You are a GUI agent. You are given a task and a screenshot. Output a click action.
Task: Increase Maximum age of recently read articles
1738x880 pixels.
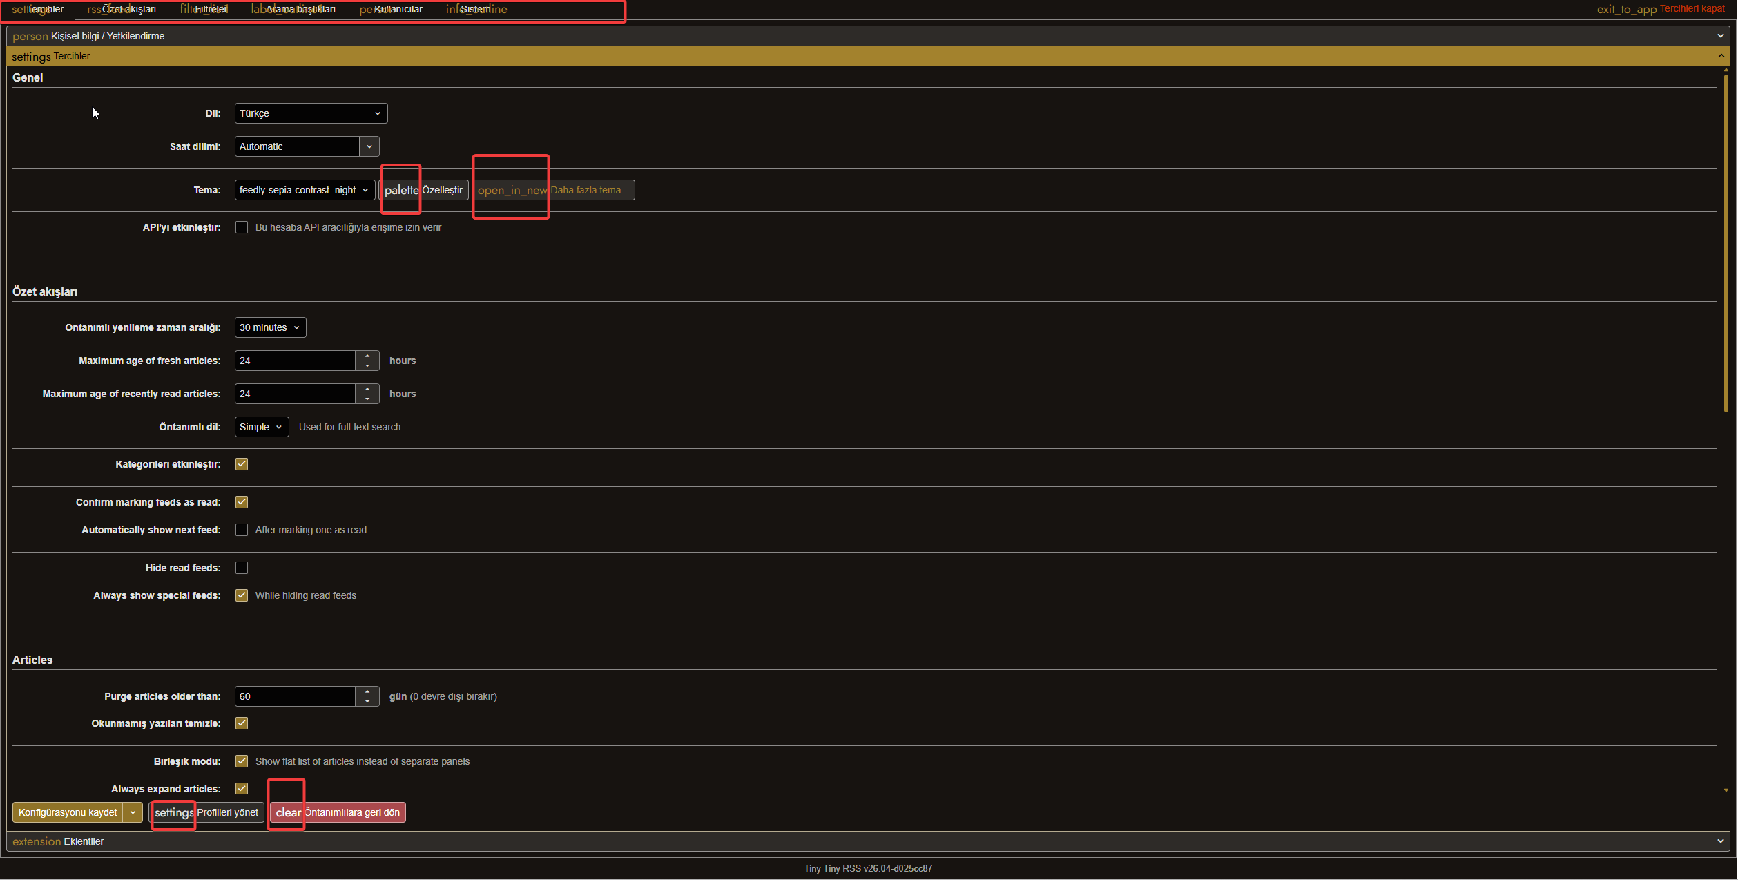(x=367, y=389)
